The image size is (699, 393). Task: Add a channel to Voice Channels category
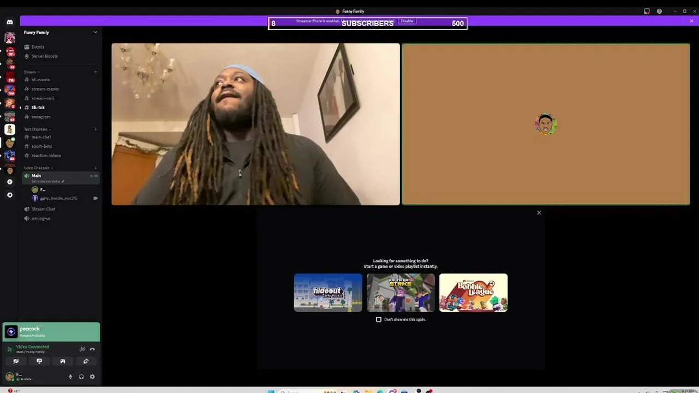click(95, 168)
